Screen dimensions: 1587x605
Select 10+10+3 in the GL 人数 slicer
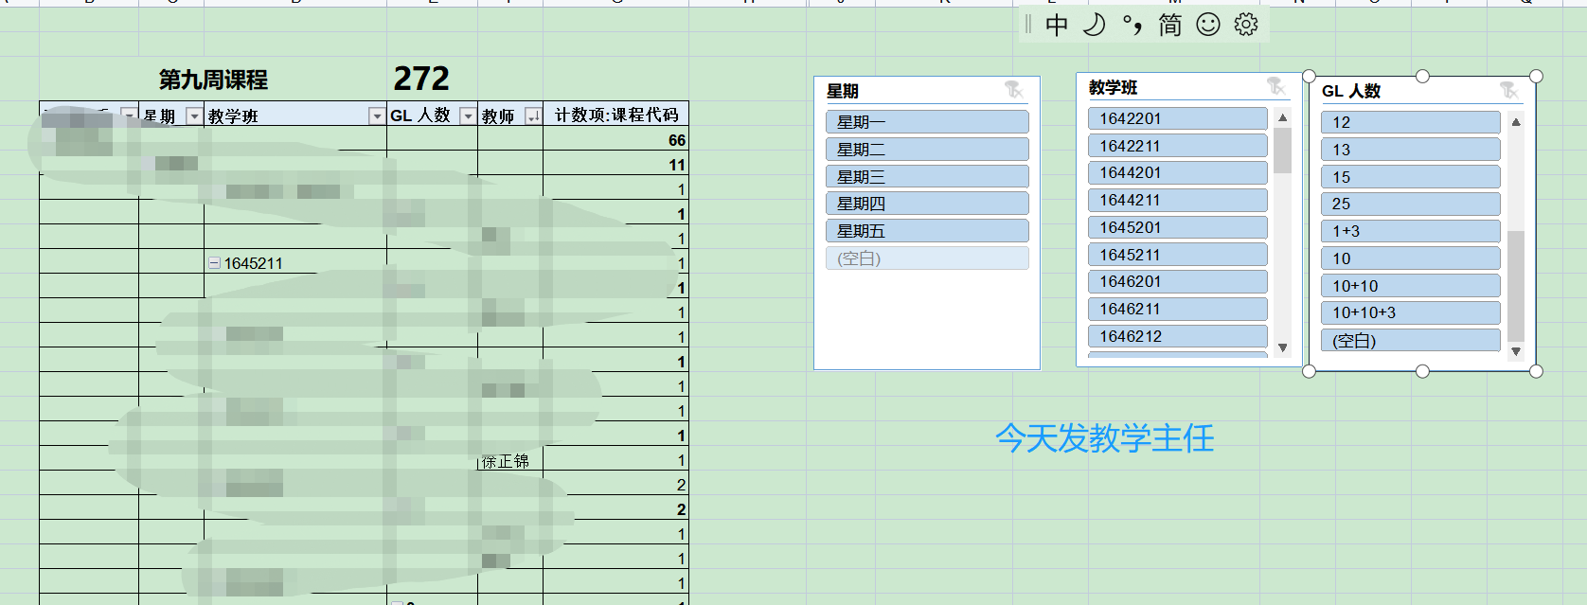coord(1409,313)
